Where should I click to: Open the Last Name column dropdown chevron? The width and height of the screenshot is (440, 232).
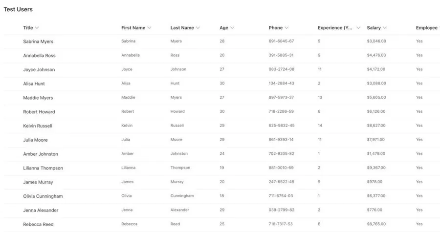click(198, 28)
